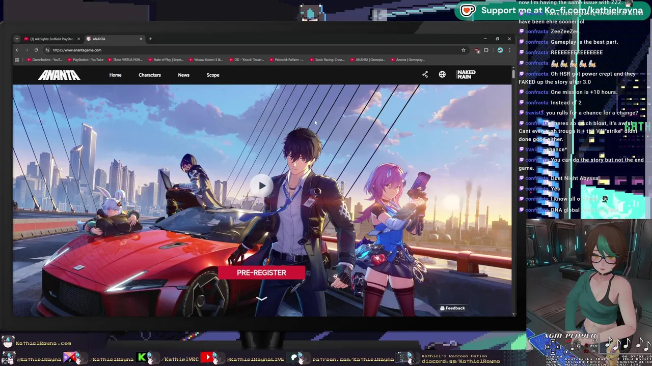652x366 pixels.
Task: Click the PRE-REGISTER button
Action: pyautogui.click(x=261, y=272)
